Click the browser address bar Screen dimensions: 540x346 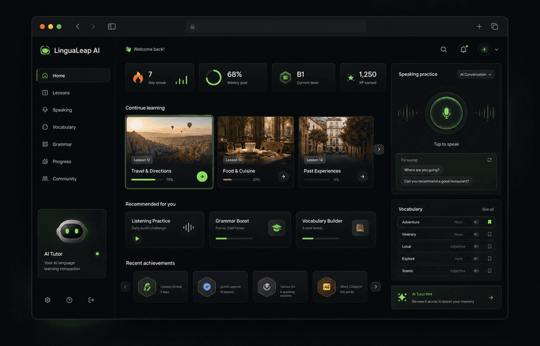[x=275, y=27]
